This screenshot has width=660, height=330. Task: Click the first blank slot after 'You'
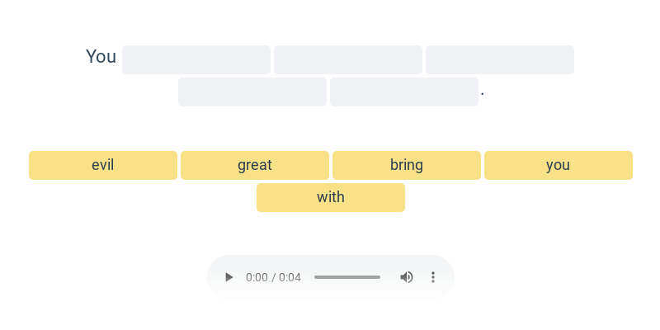[196, 59]
